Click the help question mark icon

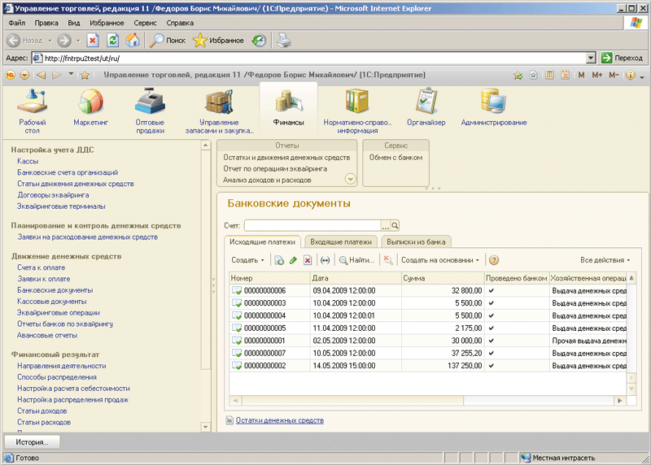(x=494, y=260)
